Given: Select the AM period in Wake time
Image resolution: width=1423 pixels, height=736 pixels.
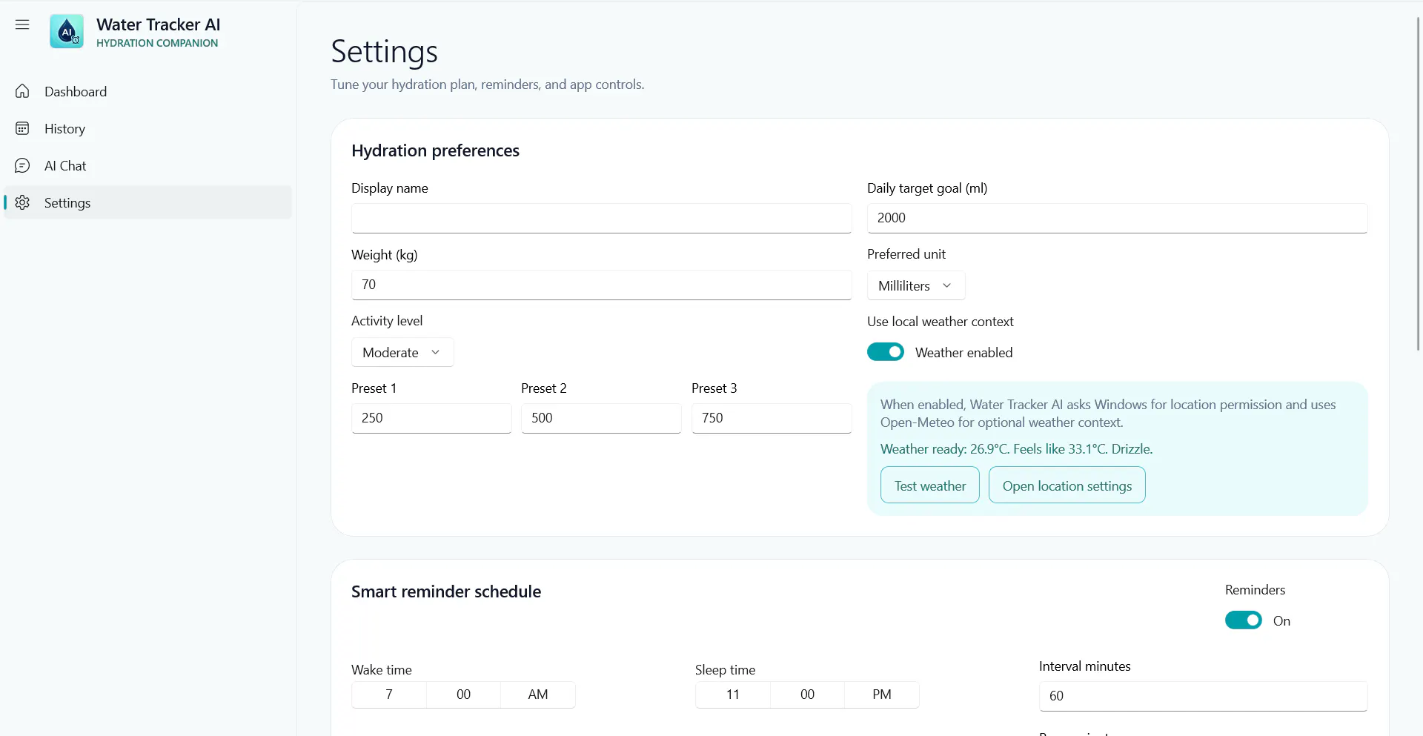Looking at the screenshot, I should (x=538, y=694).
